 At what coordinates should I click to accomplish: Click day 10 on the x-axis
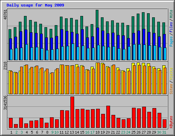coord(56,132)
